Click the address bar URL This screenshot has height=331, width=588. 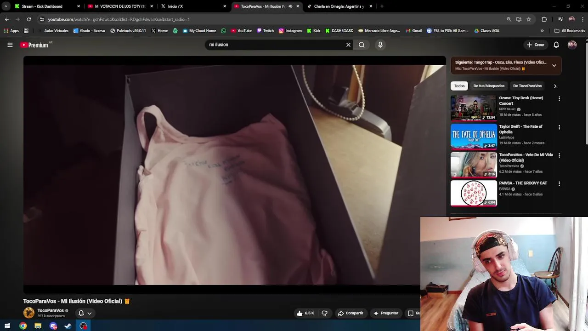tap(119, 19)
